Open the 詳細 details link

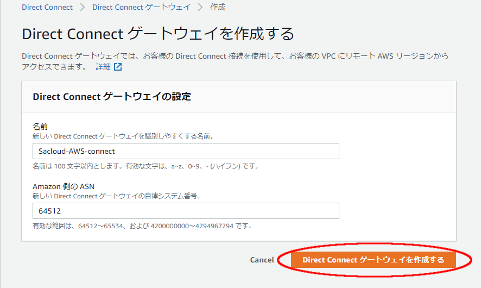coord(103,67)
